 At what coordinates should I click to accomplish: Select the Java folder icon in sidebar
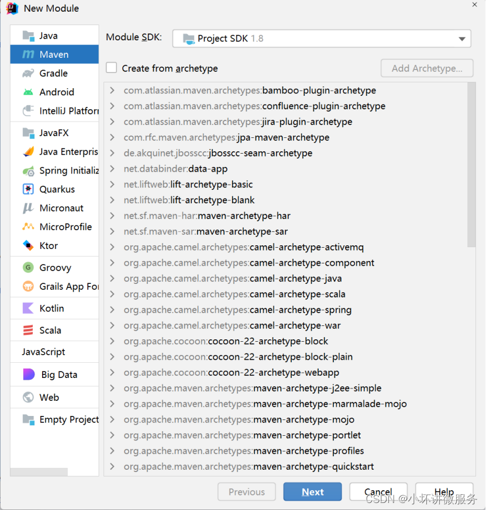pos(28,36)
